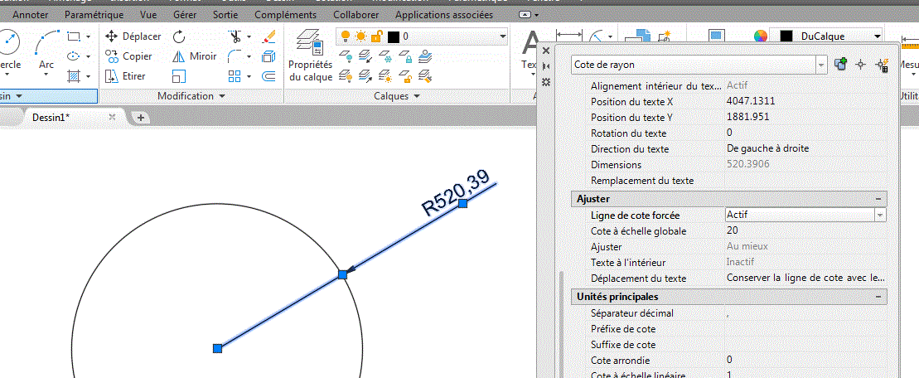Screen dimensions: 919x378
Task: Open the Vue ribbon tab
Action: (149, 15)
